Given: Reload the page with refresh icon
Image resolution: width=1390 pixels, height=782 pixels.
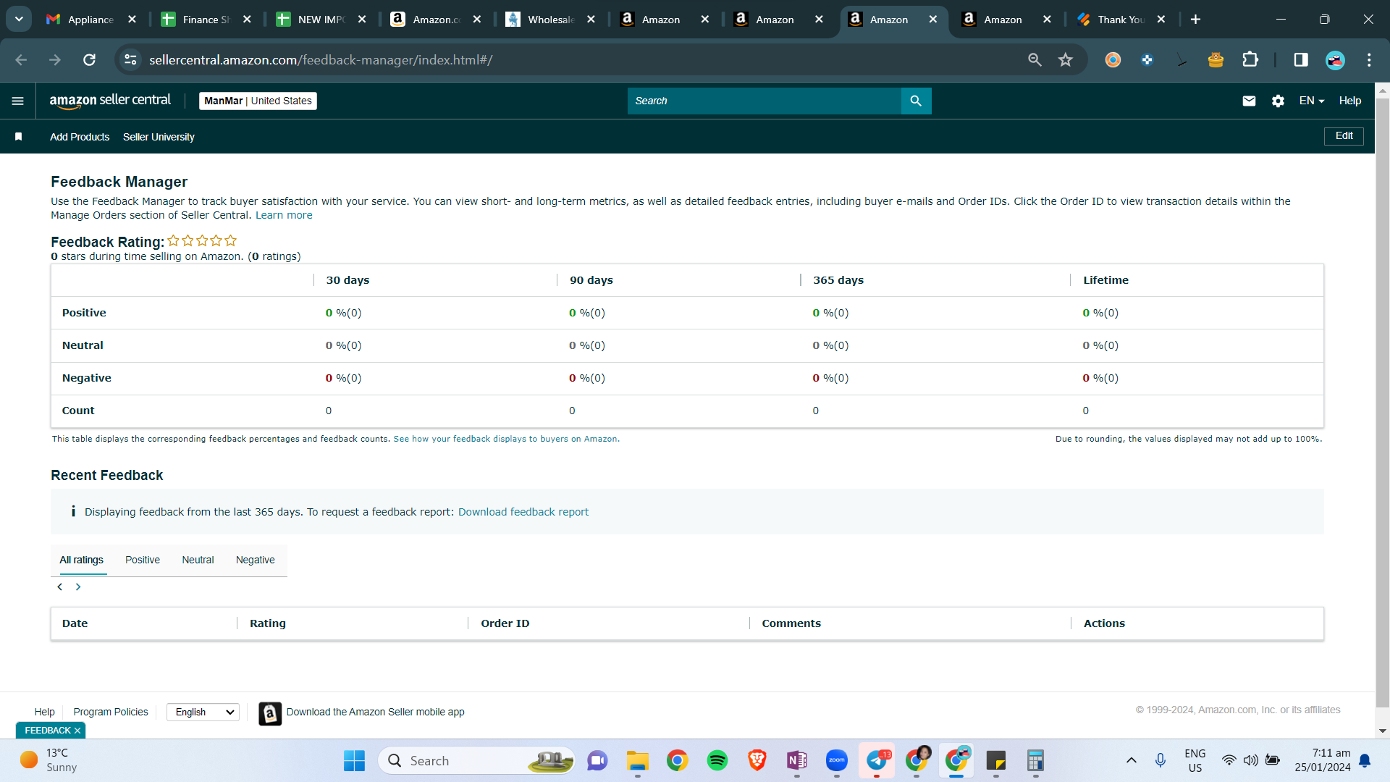Looking at the screenshot, I should click(x=89, y=60).
